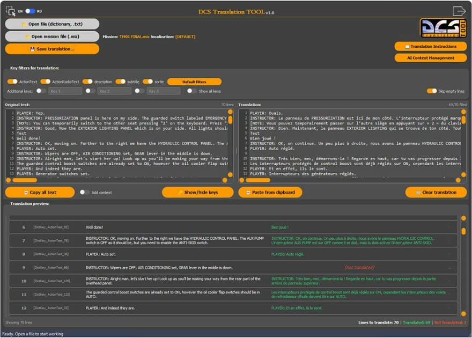The height and width of the screenshot is (338, 472).
Task: Toggle the subtitle filter
Action: tap(120, 82)
